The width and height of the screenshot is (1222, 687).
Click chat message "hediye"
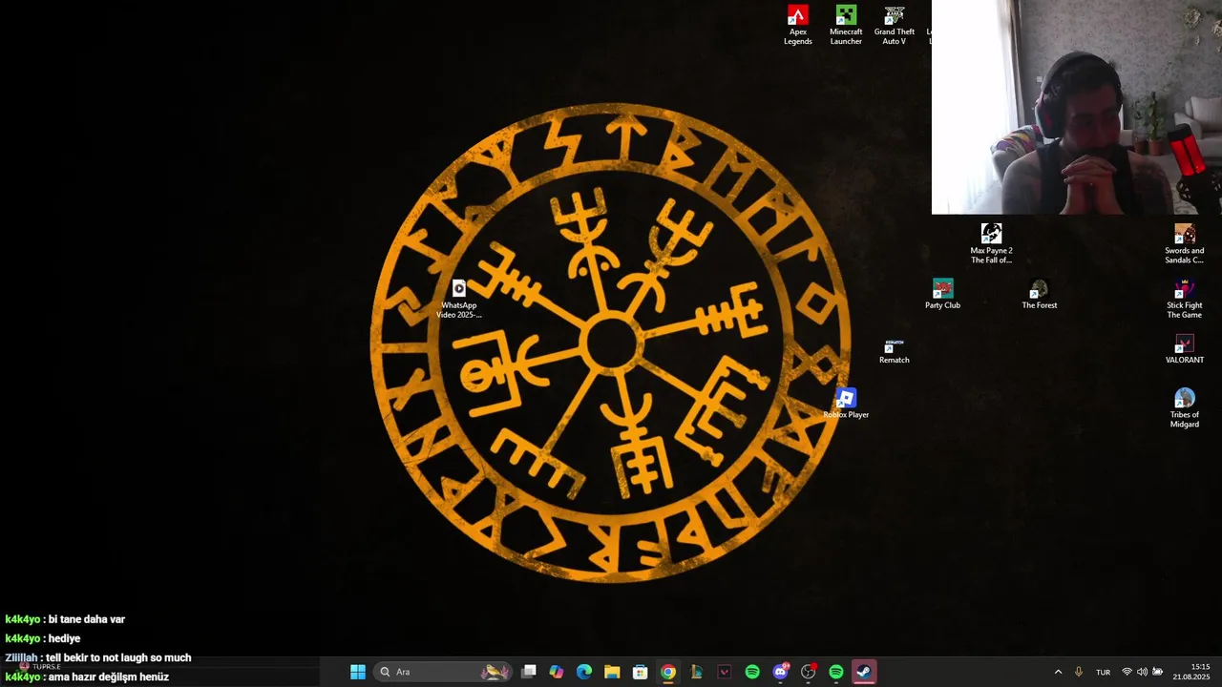(64, 638)
